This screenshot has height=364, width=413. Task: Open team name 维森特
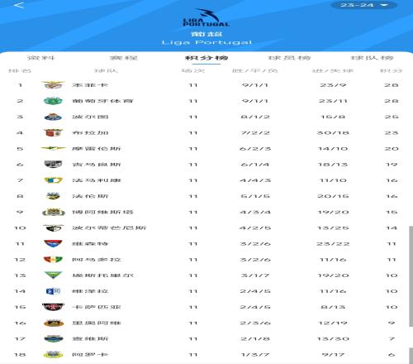tap(90, 243)
